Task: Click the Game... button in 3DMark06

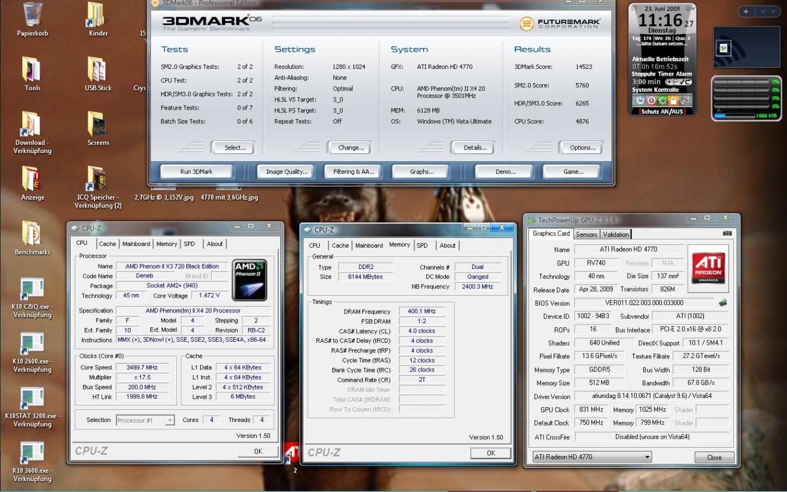Action: [x=573, y=171]
